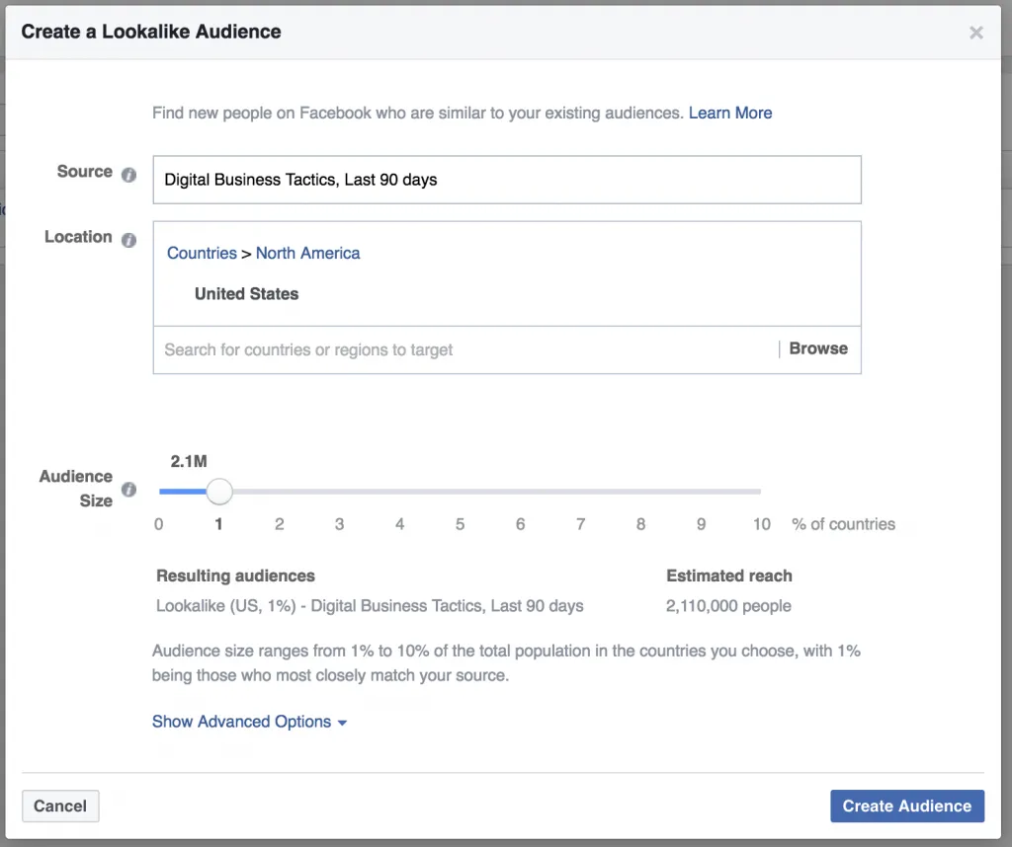The height and width of the screenshot is (847, 1012).
Task: Click the info icon next to Source
Action: pos(128,175)
